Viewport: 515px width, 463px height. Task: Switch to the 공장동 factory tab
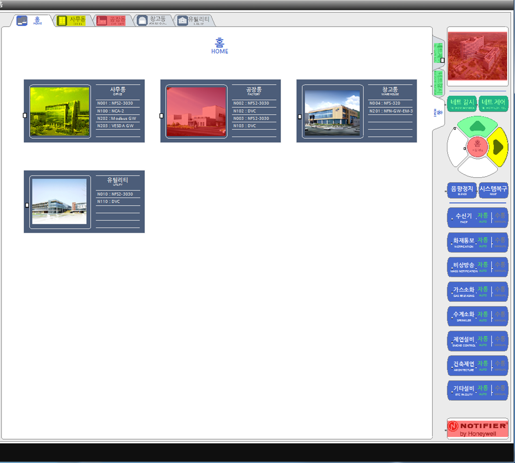pos(111,20)
